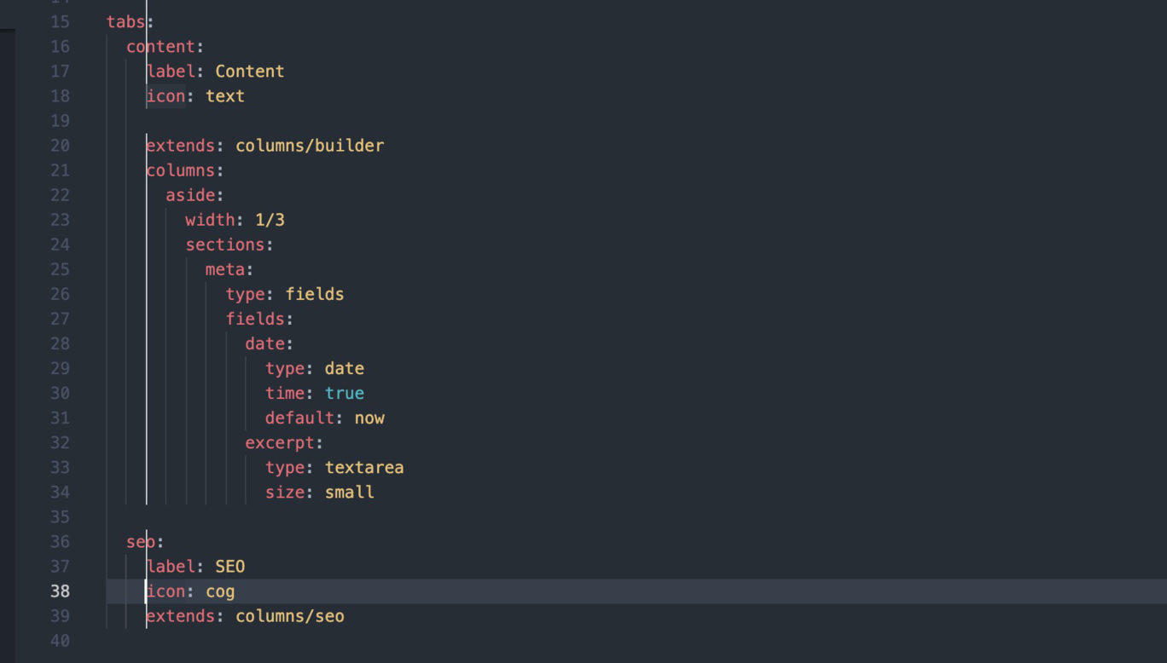Click the 'date' key on line 28
The width and height of the screenshot is (1167, 663).
click(x=265, y=343)
